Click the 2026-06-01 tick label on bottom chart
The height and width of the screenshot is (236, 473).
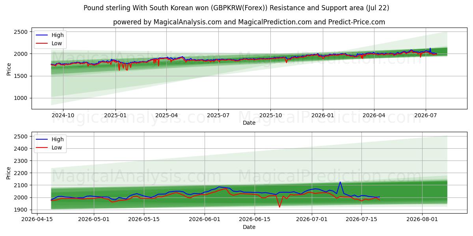[205, 220]
